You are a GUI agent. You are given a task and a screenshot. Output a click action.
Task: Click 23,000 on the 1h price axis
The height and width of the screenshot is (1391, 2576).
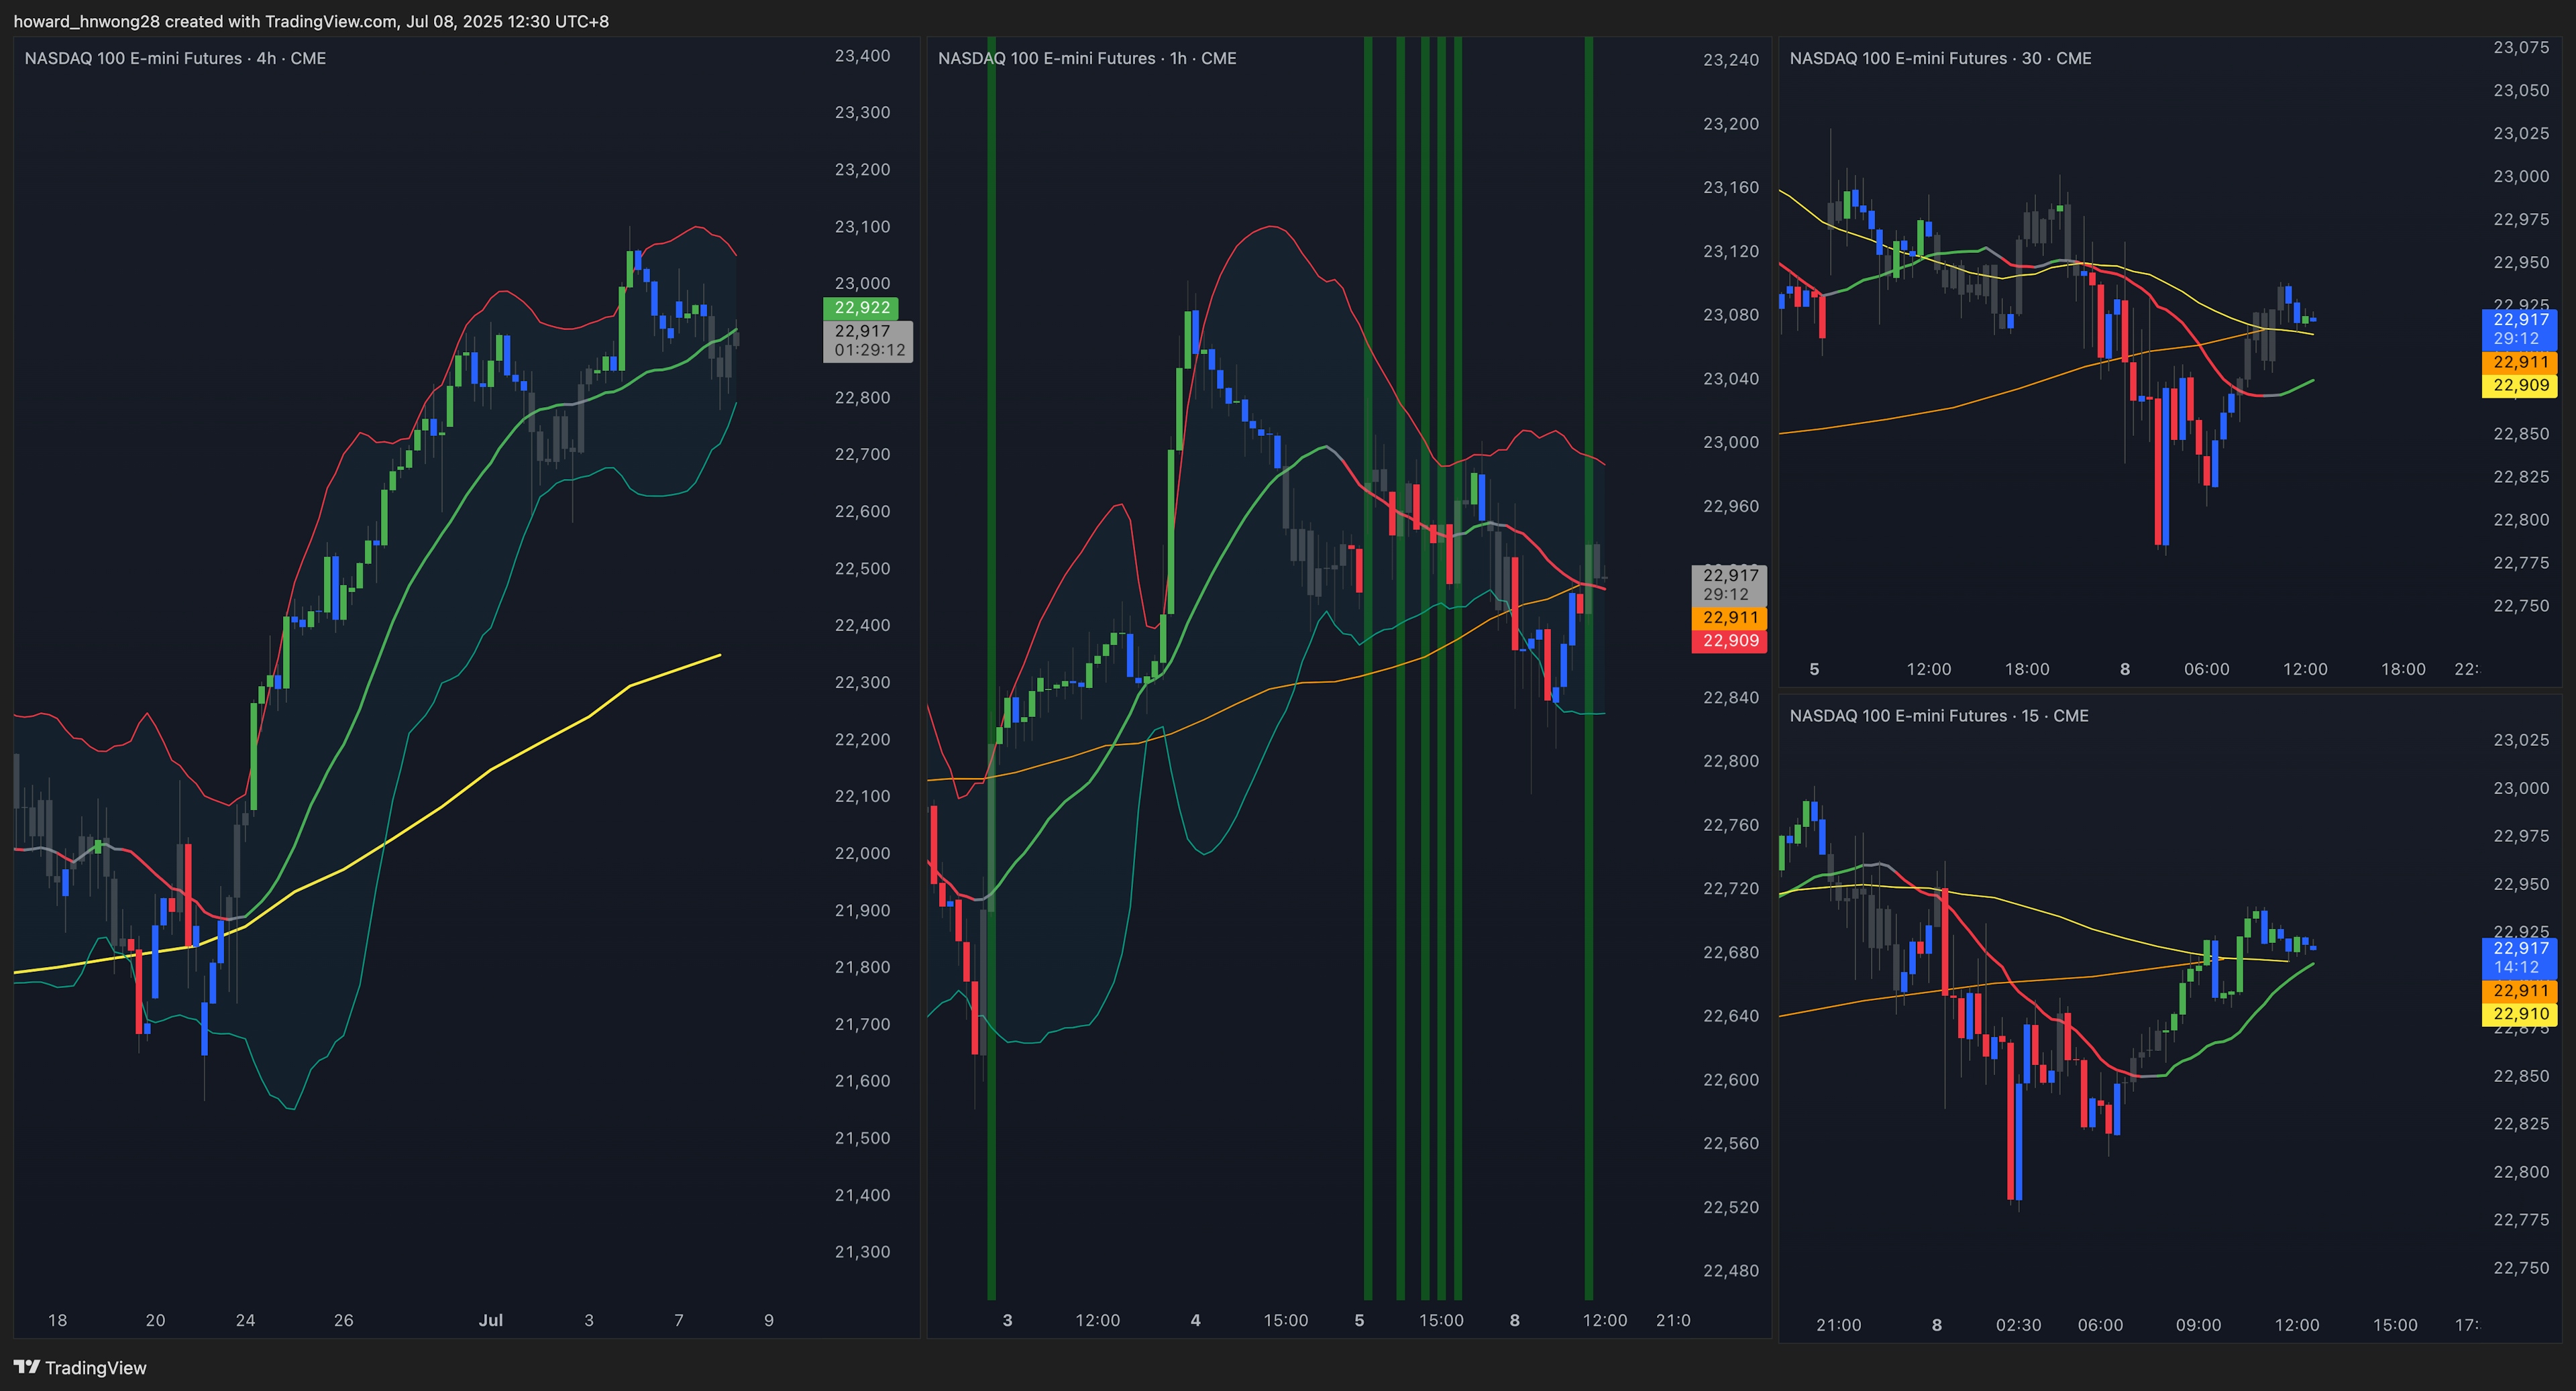pyautogui.click(x=1731, y=442)
